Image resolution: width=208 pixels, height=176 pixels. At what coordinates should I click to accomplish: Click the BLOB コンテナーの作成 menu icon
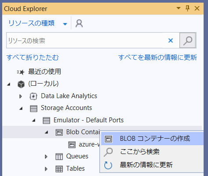pyautogui.click(x=108, y=139)
